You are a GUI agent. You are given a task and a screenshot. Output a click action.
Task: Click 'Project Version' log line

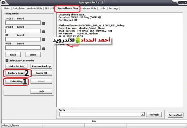[x=82, y=28]
